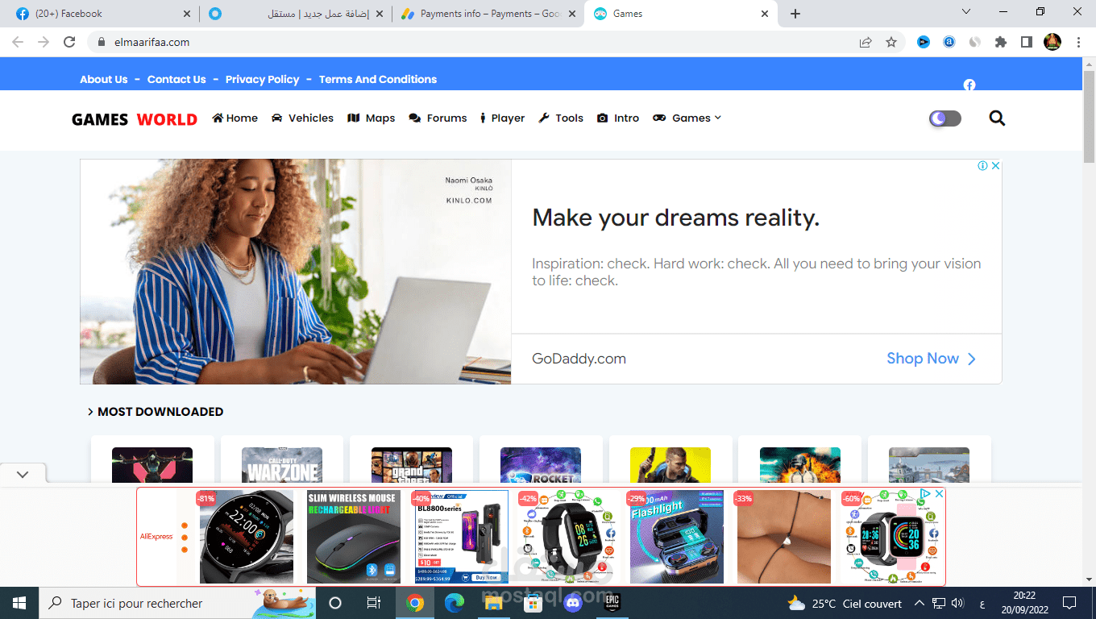
Task: Switch to the Payments info browser tab
Action: [x=488, y=14]
